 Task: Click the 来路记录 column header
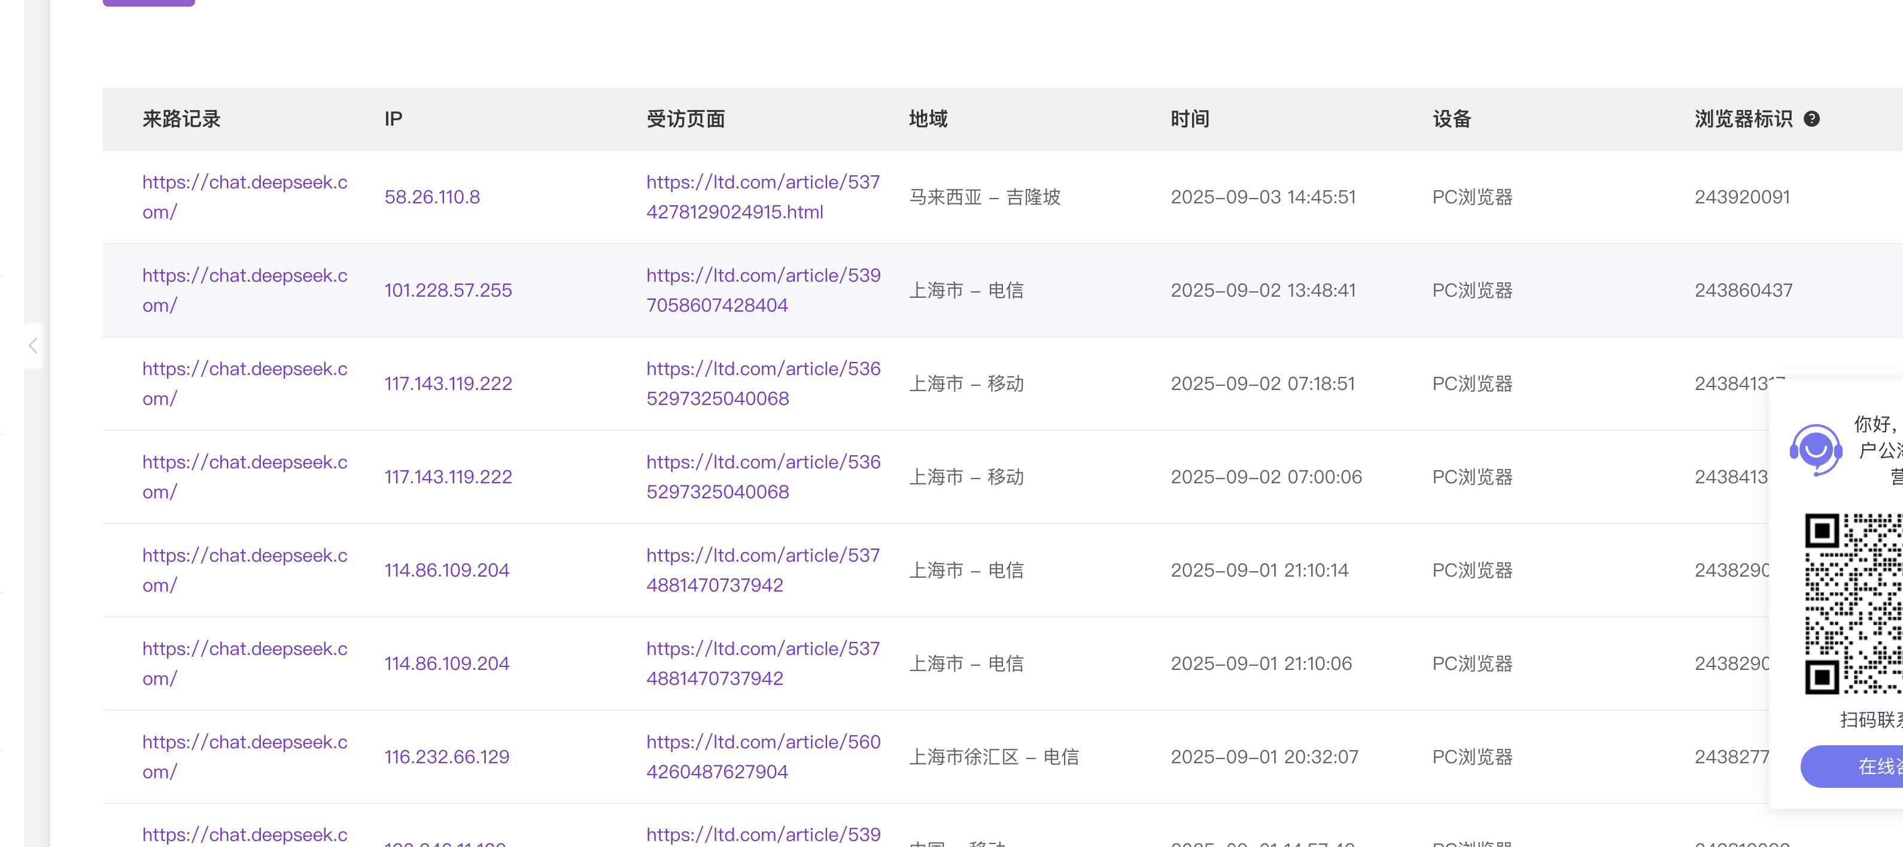point(182,119)
